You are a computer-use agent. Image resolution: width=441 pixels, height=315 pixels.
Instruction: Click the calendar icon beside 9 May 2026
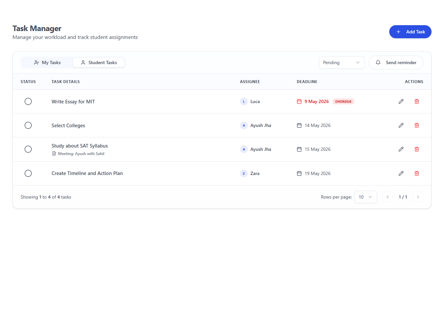pos(299,101)
